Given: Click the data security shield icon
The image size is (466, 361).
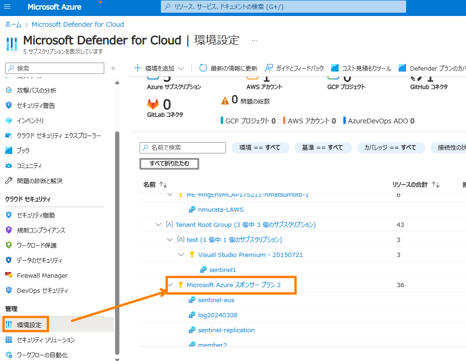Looking at the screenshot, I should pyautogui.click(x=8, y=260).
